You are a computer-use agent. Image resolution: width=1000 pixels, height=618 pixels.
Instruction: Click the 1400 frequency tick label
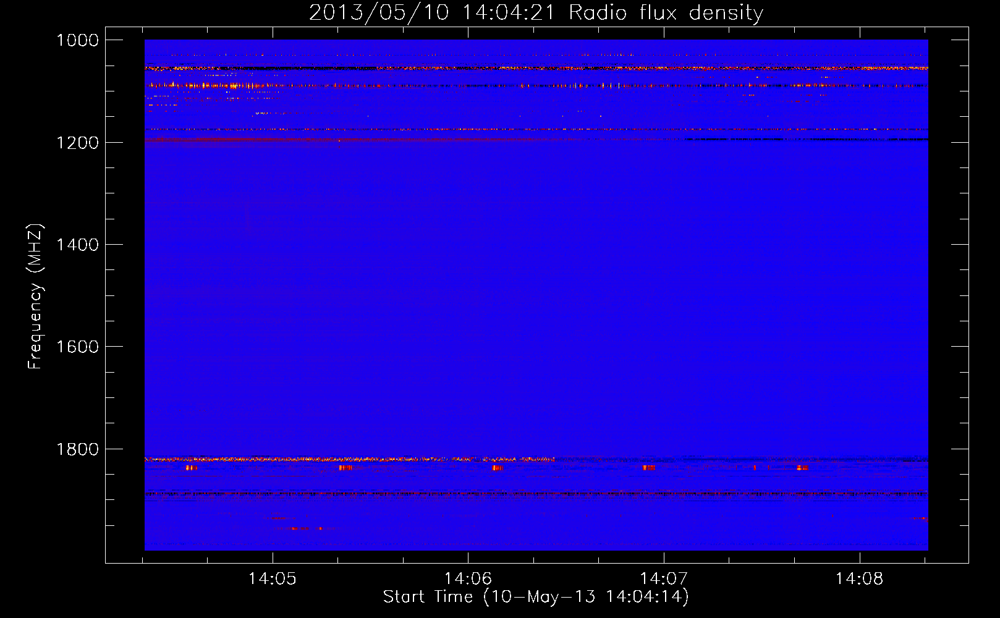[x=77, y=245]
